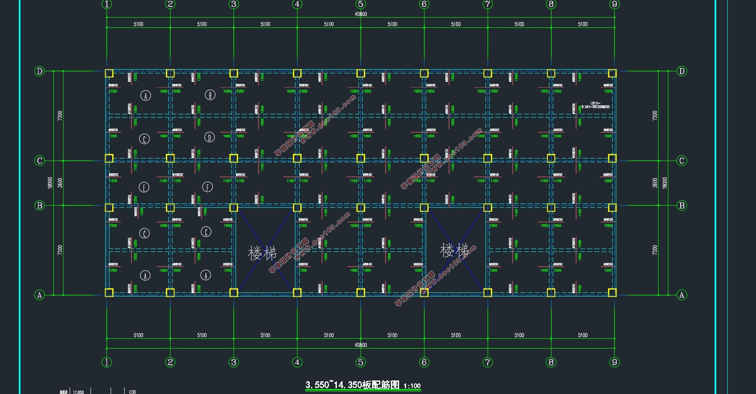
Task: Pick the right-side axis bubble B
Action: click(682, 205)
